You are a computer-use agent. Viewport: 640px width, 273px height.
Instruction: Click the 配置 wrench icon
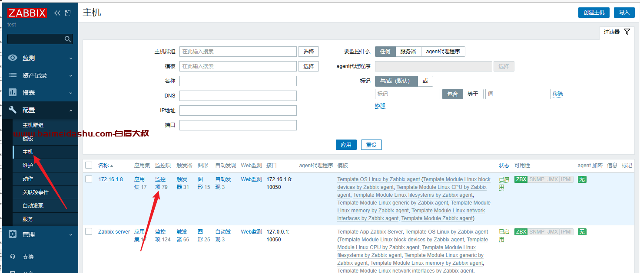pyautogui.click(x=13, y=110)
